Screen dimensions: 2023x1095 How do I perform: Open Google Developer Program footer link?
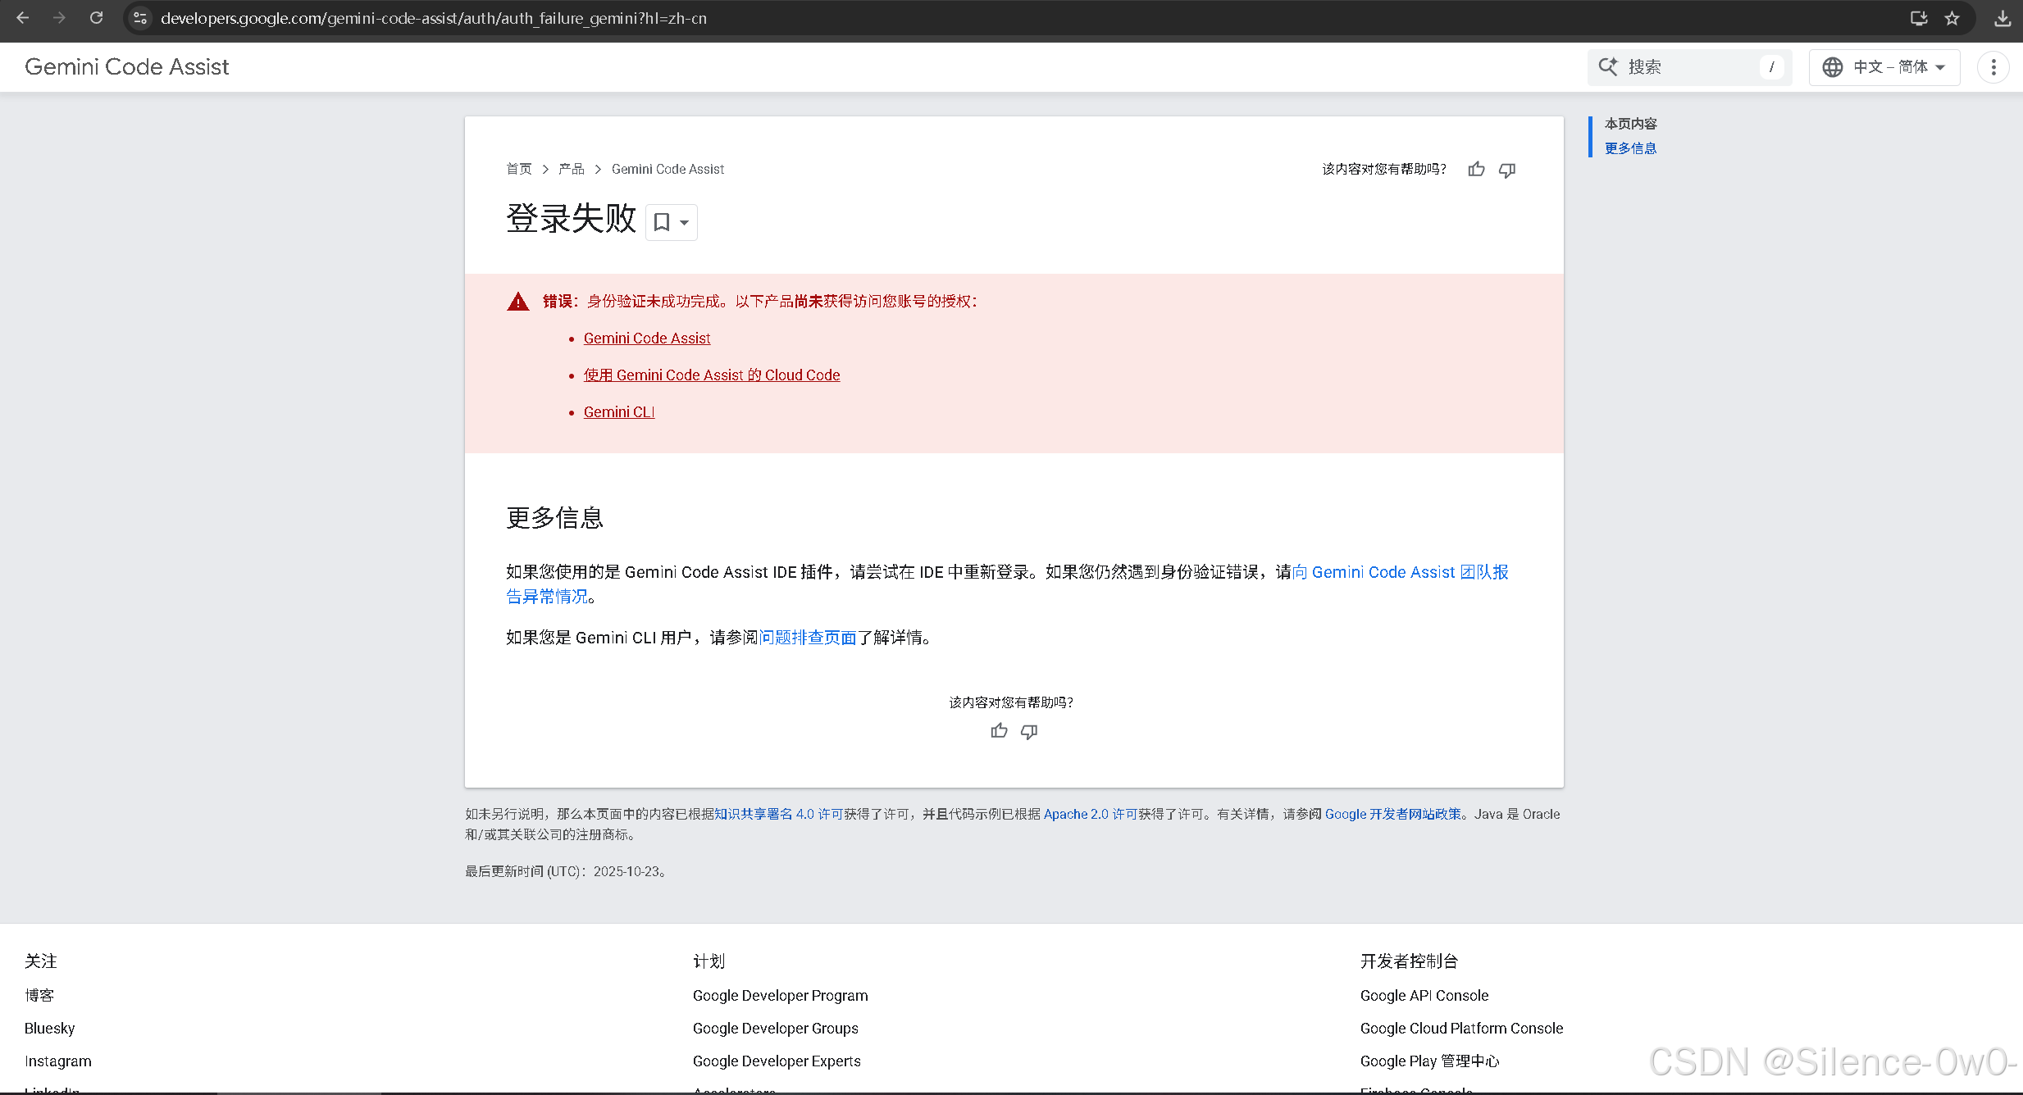[780, 995]
